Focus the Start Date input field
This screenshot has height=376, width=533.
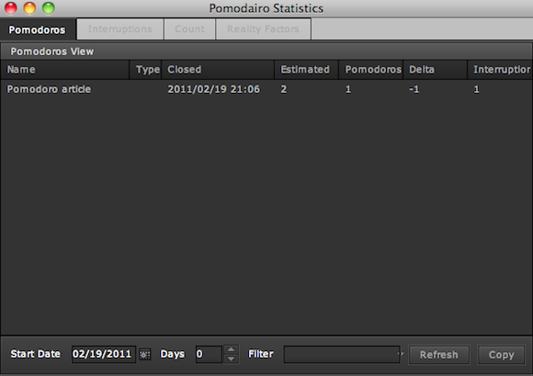pyautogui.click(x=103, y=354)
